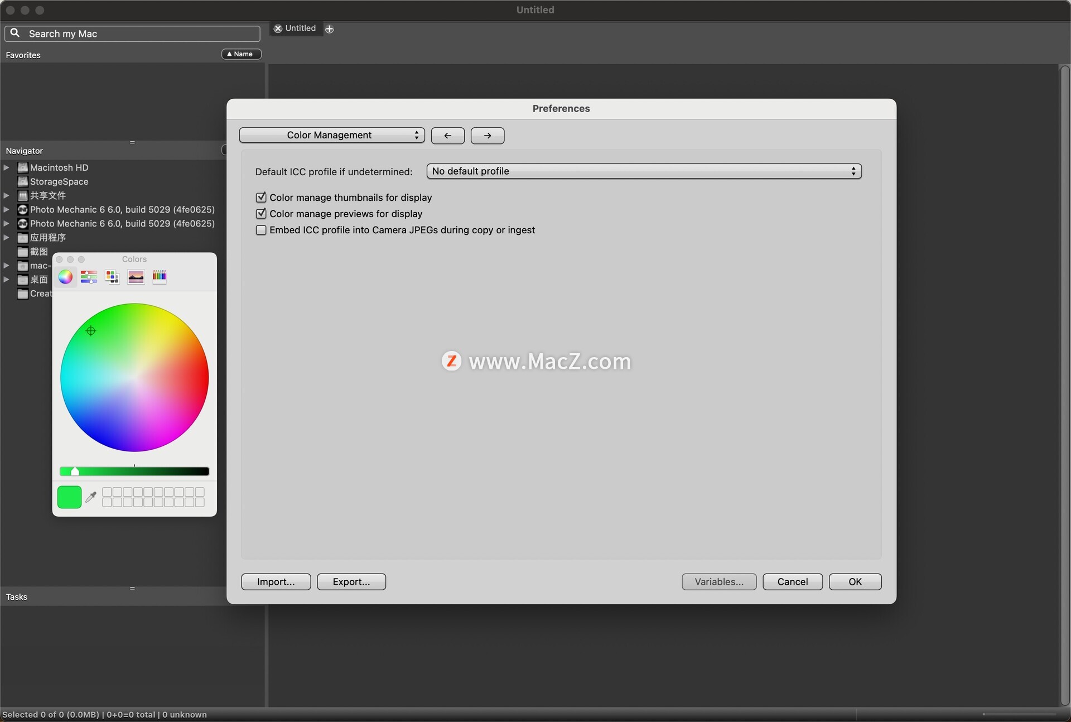Click the Favorites panel header
1071x722 pixels.
click(23, 55)
